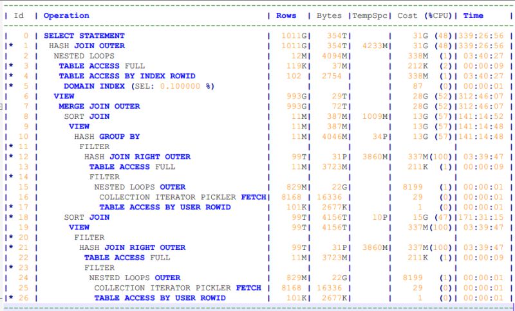Select the HASH GROUP BY operation
This screenshot has height=311, width=515.
[107, 137]
